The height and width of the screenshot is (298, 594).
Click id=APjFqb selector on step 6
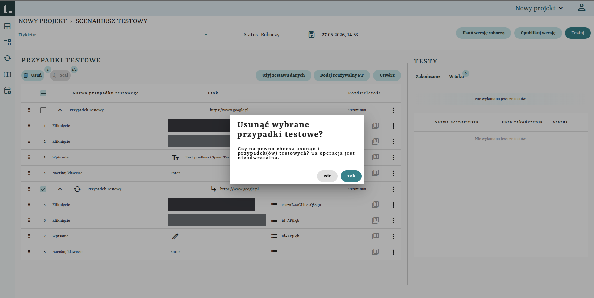click(290, 220)
